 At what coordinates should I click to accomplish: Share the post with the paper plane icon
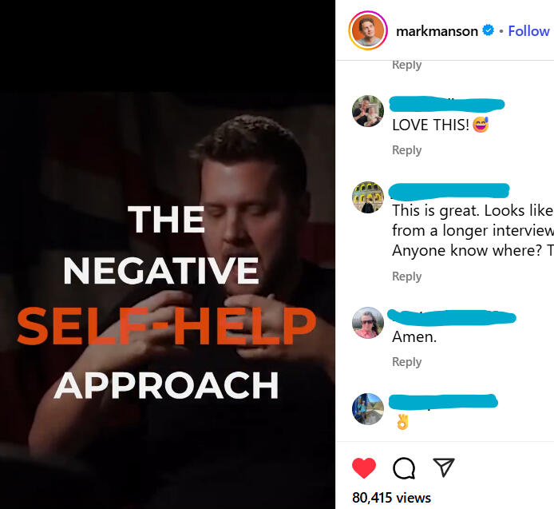444,467
